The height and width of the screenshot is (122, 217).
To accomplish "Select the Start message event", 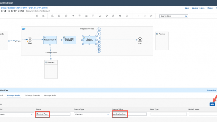I will coord(30,40).
